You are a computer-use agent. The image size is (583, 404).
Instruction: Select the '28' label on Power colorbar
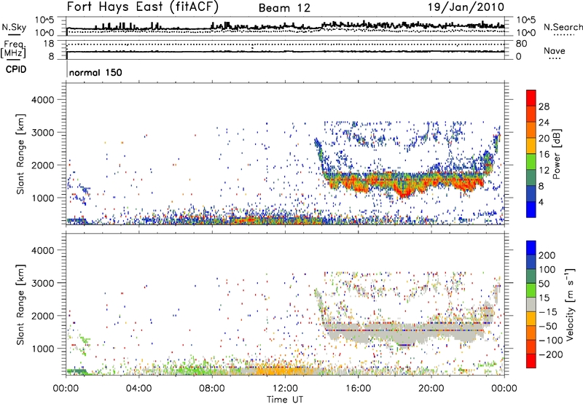coord(544,106)
